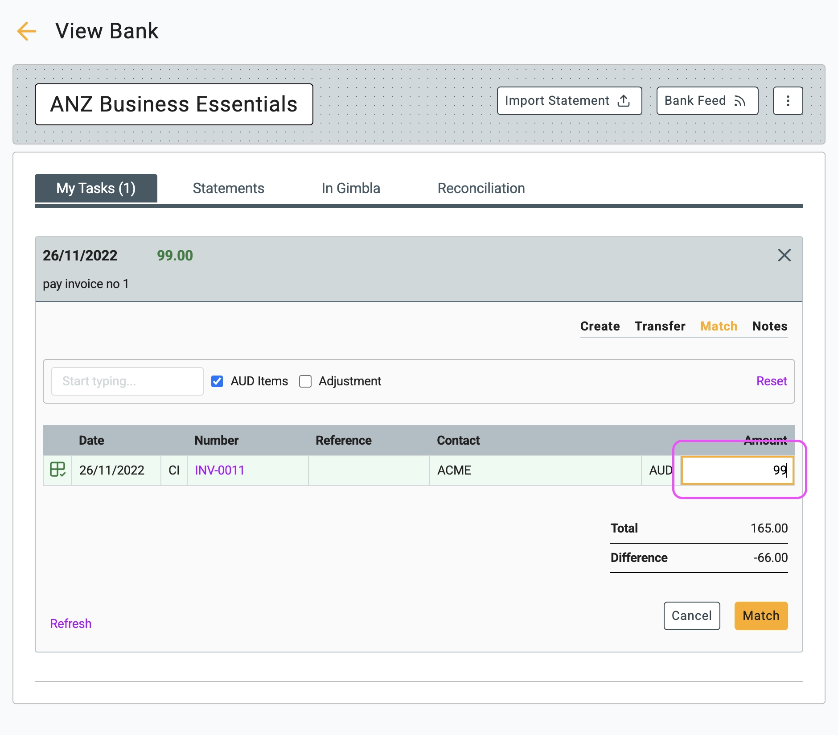Click the CI type cell
Image resolution: width=838 pixels, height=735 pixels.
[x=174, y=470]
